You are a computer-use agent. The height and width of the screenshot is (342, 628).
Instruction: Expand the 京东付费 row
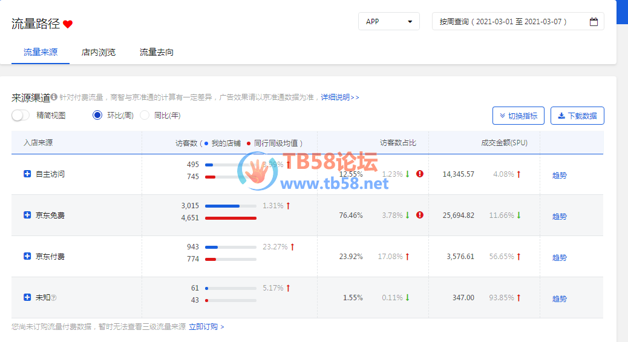[x=27, y=256]
